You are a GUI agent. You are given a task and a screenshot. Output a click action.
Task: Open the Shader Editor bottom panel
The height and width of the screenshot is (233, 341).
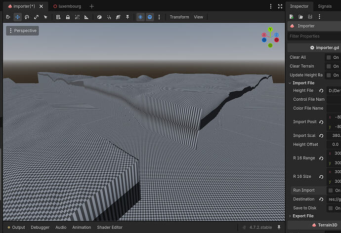[110, 228]
